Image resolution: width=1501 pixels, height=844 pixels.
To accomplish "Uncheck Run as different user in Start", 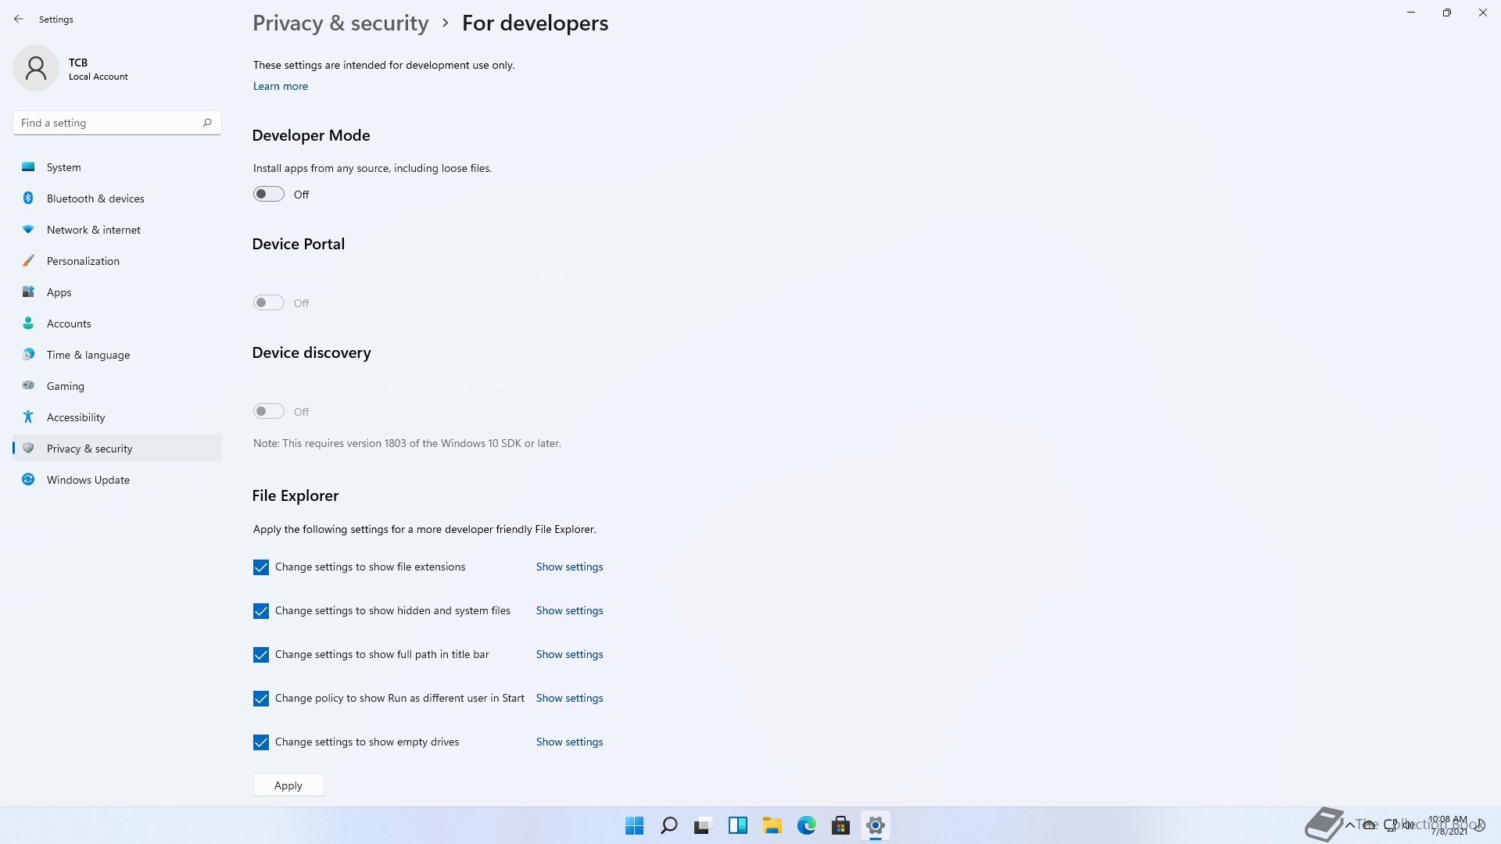I will click(x=261, y=699).
